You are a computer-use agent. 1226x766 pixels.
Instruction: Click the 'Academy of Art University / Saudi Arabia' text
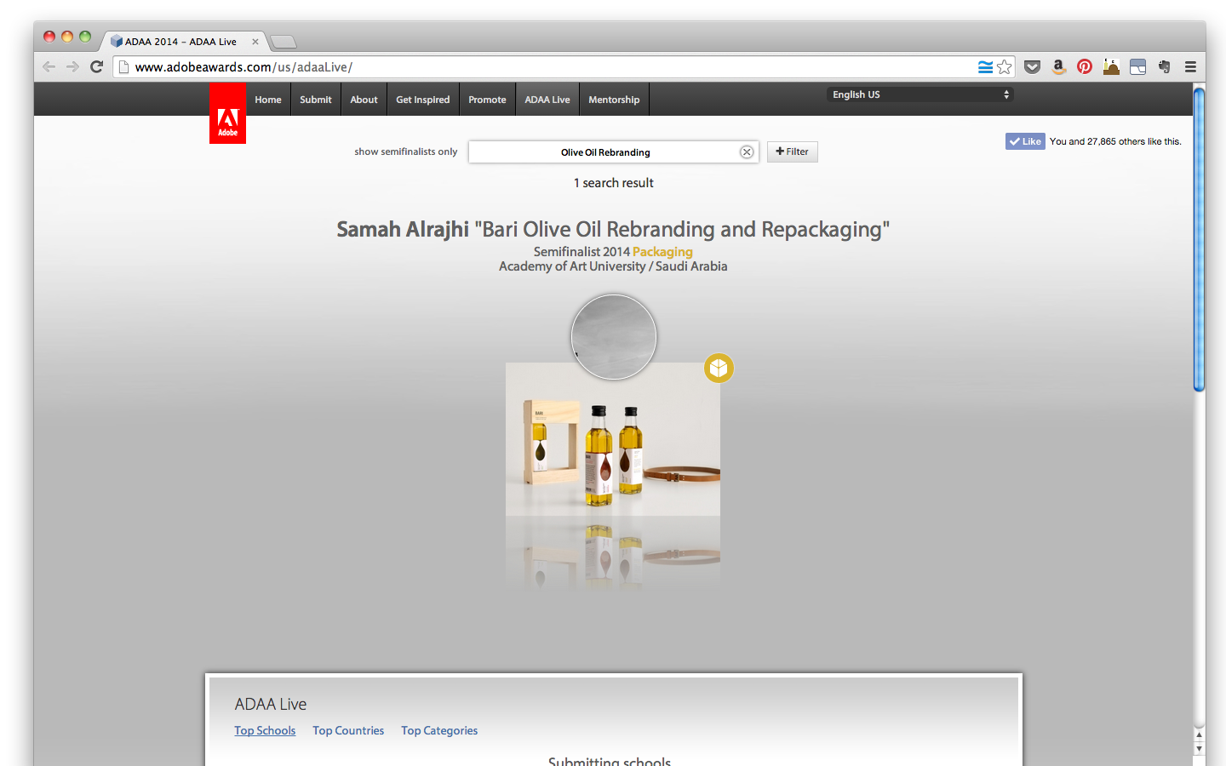613,266
